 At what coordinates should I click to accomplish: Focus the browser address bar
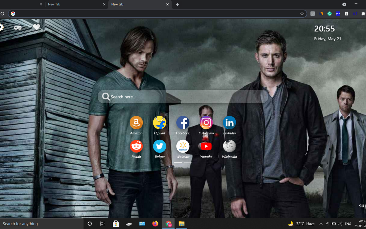157,13
